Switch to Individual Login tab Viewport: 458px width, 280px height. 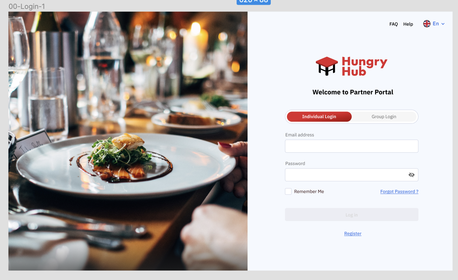coord(319,117)
